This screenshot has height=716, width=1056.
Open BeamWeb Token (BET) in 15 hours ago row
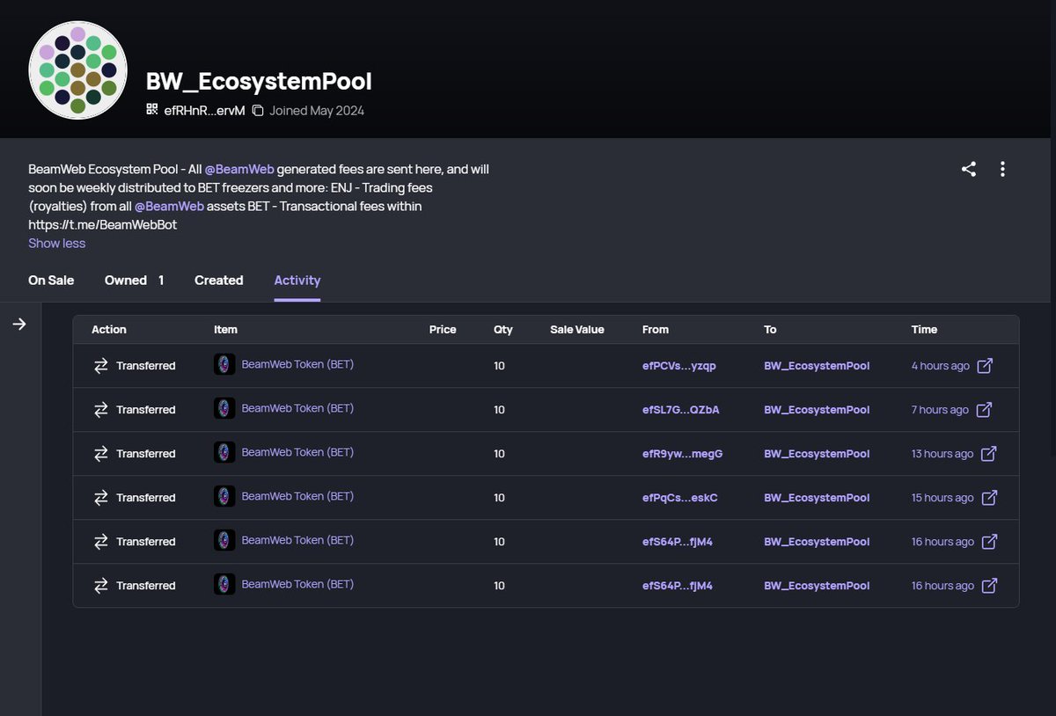tap(297, 496)
